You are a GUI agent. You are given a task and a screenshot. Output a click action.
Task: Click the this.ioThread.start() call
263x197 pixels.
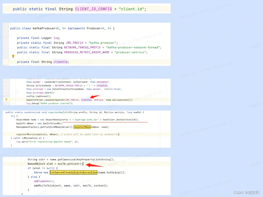41,93
